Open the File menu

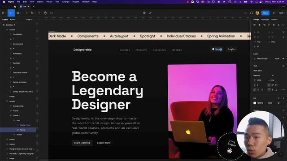pyautogui.click(x=18, y=2)
